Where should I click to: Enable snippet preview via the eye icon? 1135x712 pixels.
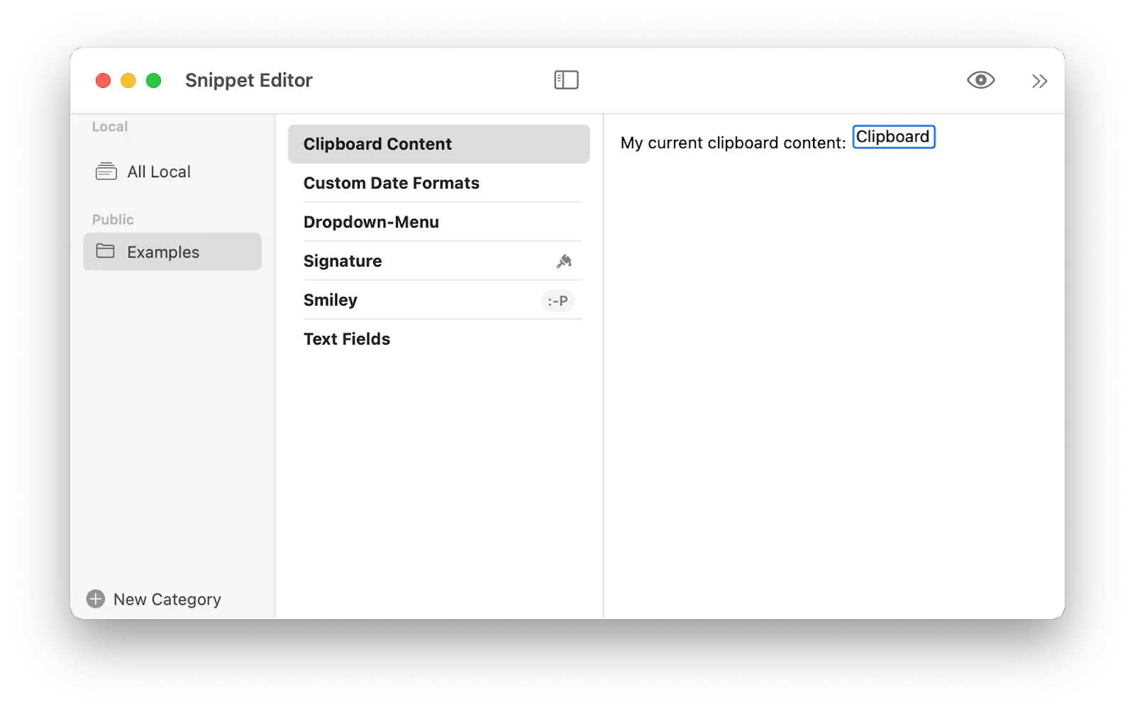[981, 80]
